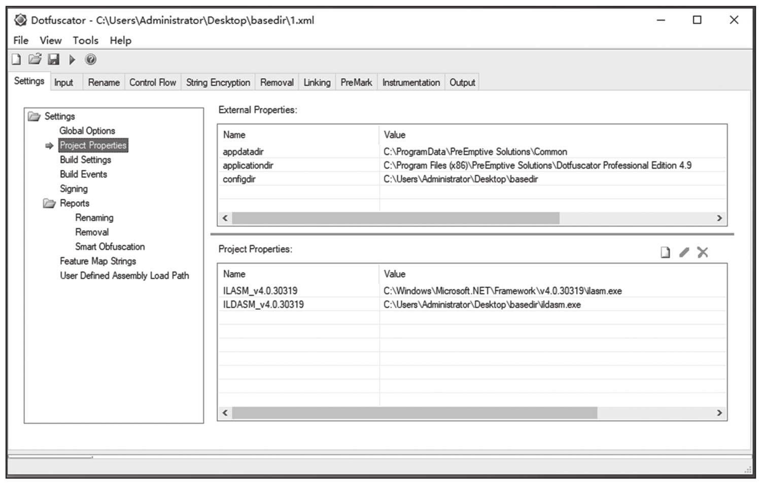Click External Properties Value column header
This screenshot has height=484, width=762.
553,135
